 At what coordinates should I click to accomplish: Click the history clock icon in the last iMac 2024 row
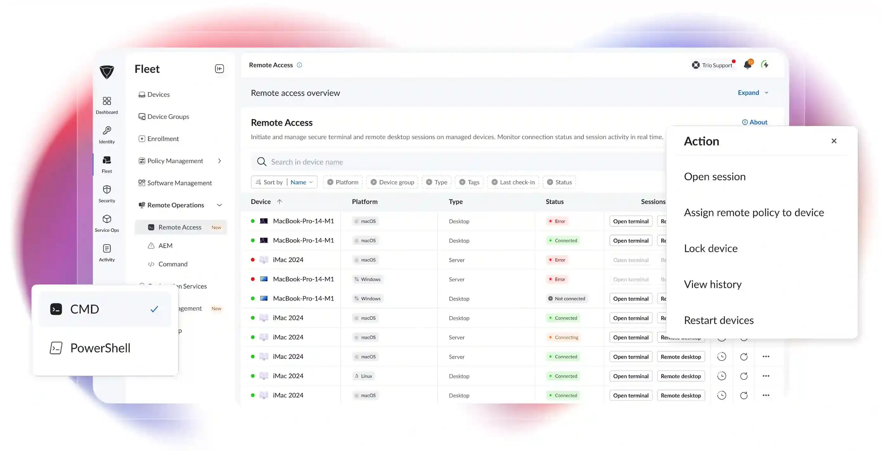pos(721,395)
